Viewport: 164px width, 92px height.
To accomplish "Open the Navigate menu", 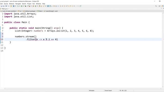I will point(18,4).
